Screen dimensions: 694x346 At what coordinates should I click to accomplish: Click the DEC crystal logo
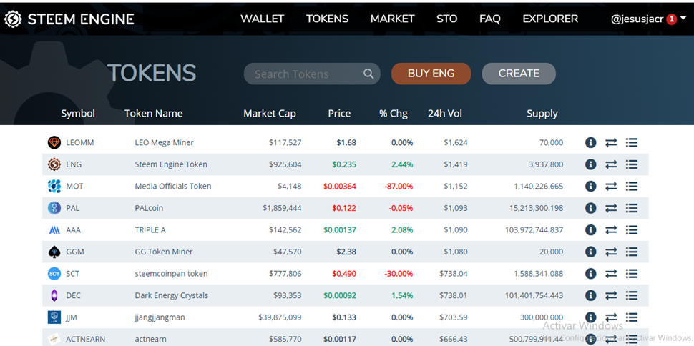tap(54, 295)
